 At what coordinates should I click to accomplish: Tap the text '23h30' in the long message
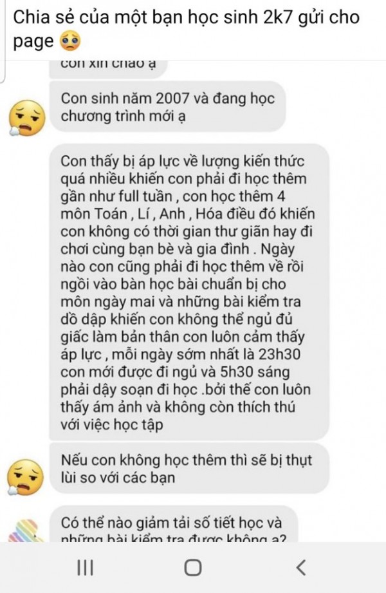tap(279, 354)
